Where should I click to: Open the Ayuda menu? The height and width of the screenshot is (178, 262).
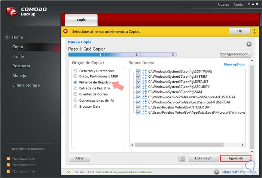[x=238, y=4]
